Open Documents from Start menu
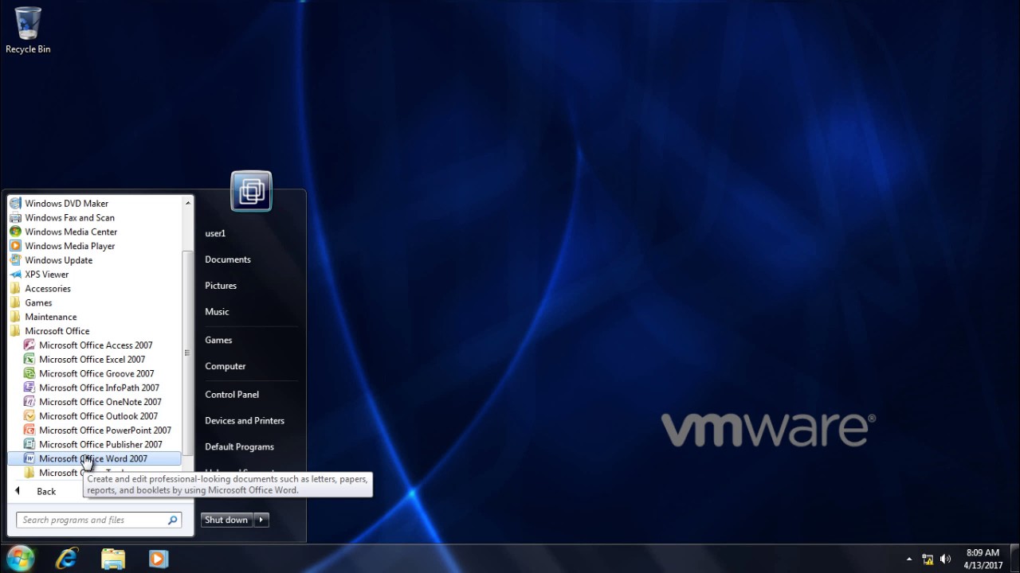Image resolution: width=1020 pixels, height=573 pixels. (x=250, y=259)
